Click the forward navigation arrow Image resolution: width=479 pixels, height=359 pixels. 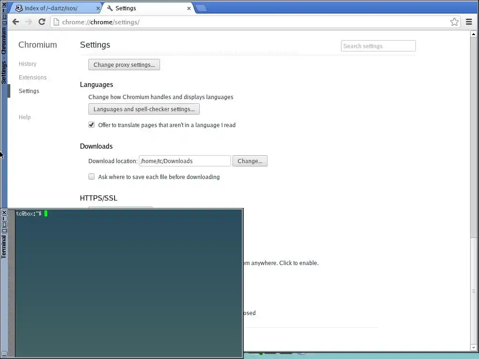click(x=29, y=22)
